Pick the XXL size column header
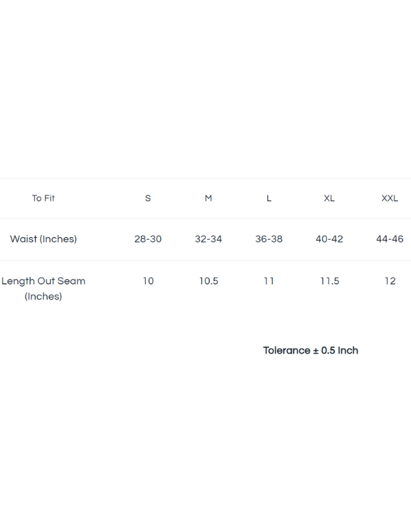The height and width of the screenshot is (514, 411). [390, 198]
